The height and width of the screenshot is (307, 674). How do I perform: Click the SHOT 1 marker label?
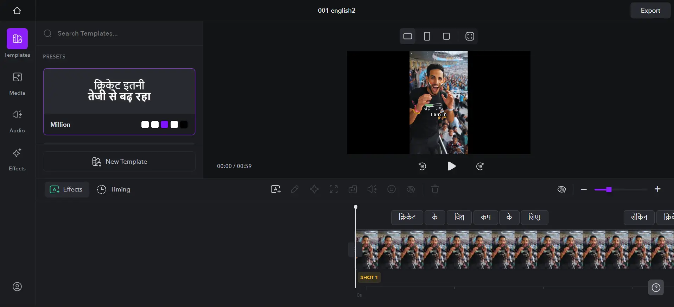[369, 277]
